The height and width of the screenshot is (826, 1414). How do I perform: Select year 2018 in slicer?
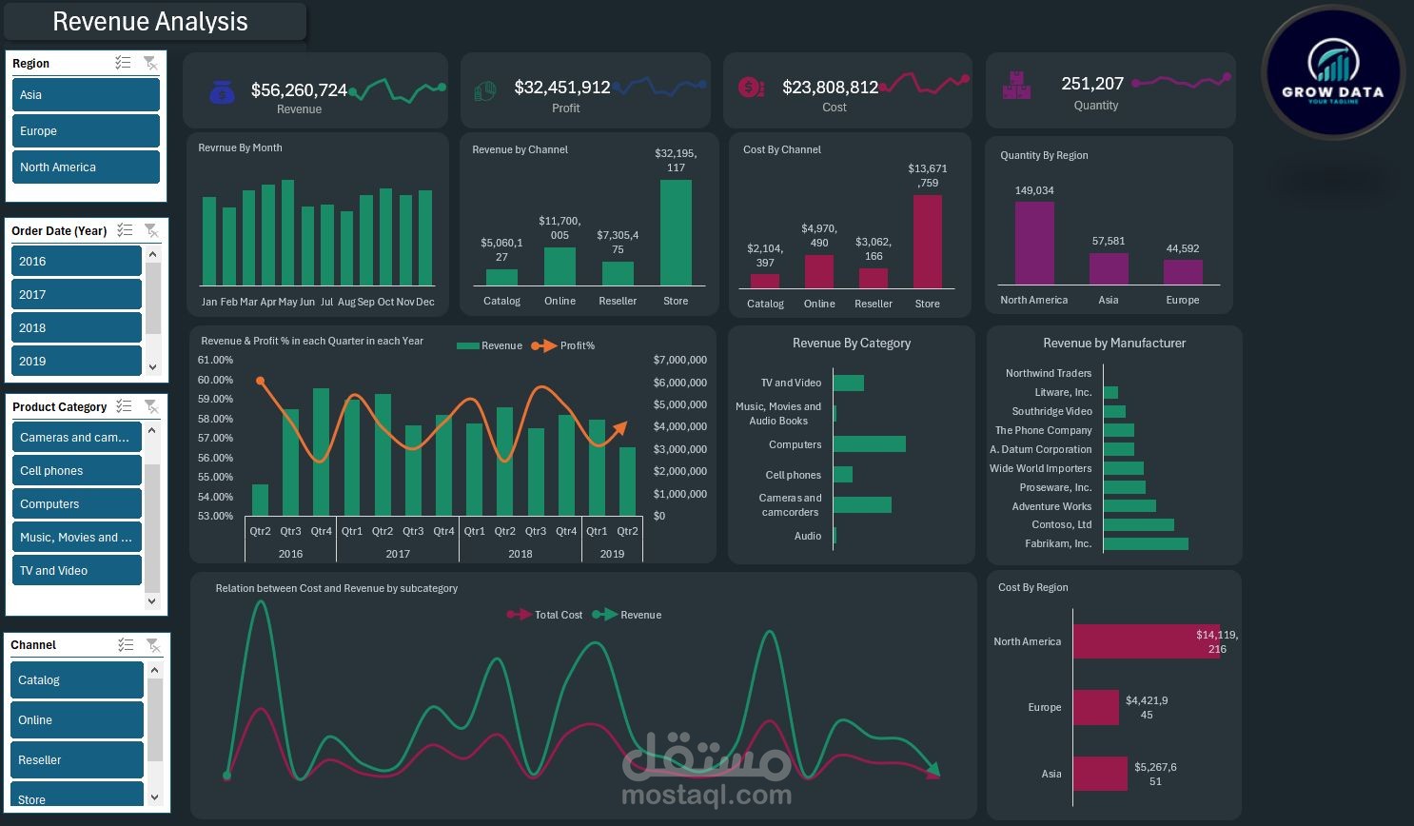(77, 328)
